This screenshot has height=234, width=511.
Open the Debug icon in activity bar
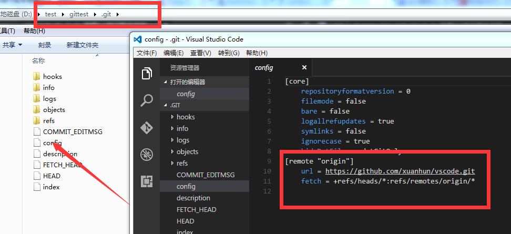[147, 155]
